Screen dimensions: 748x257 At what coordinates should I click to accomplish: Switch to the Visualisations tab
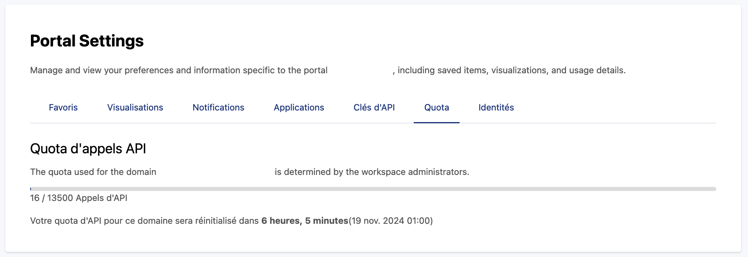[135, 107]
